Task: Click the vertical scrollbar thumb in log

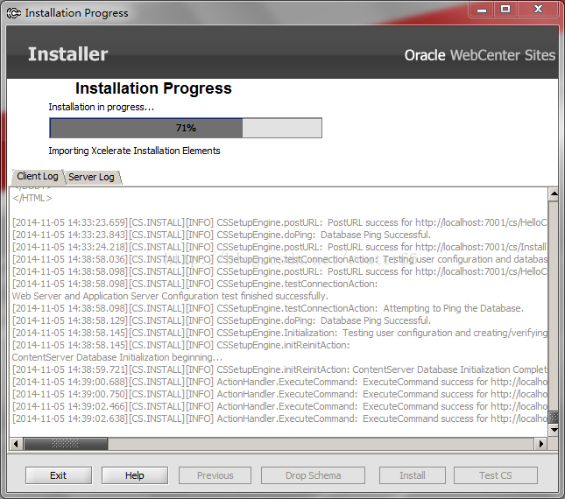Action: [554, 418]
